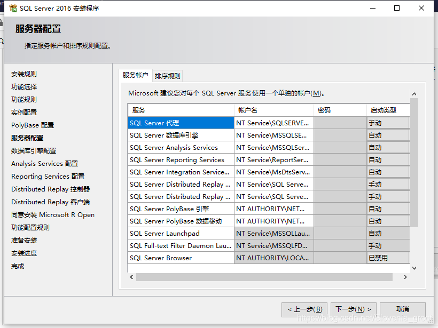Click the 实例配置 step in sidebar

tap(24, 113)
